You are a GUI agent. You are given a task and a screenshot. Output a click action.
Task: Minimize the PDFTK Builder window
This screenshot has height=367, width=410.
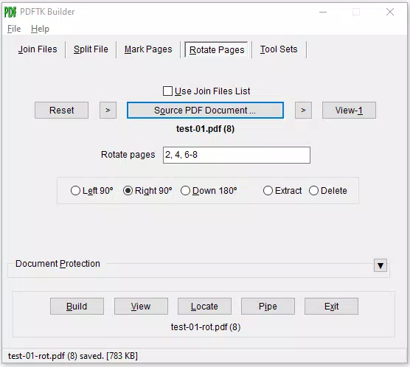point(323,12)
